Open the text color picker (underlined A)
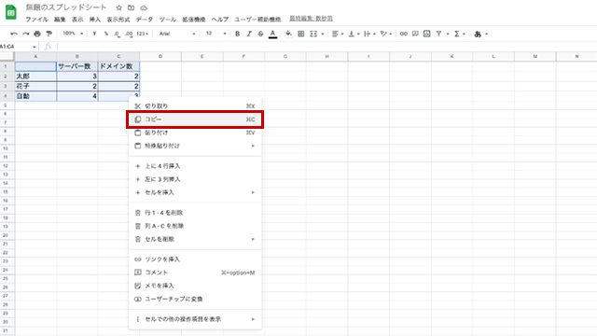This screenshot has height=336, width=597. point(272,35)
